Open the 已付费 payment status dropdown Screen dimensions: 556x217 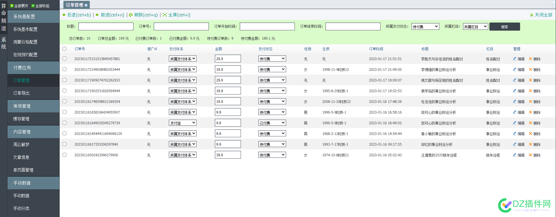tap(272, 123)
